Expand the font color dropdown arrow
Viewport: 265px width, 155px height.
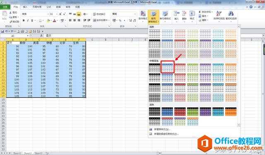click(58, 20)
